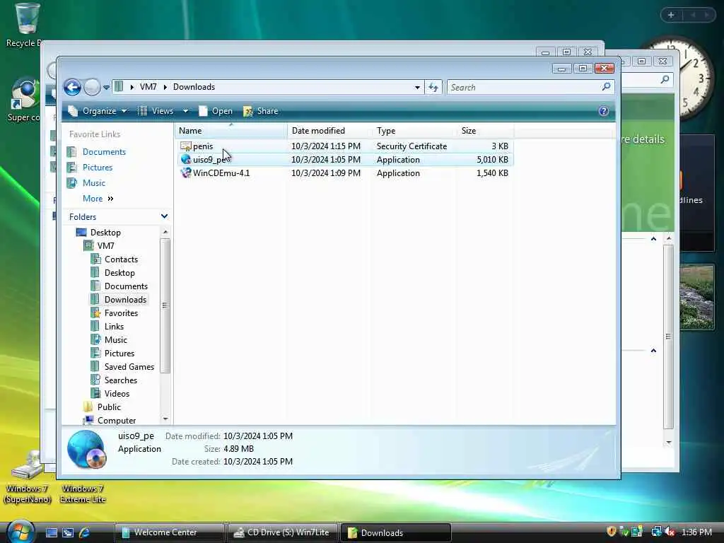This screenshot has width=724, height=543.
Task: Go back using the Back arrow button
Action: point(73,87)
